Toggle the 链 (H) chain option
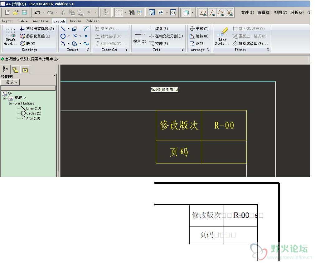Image resolution: width=315 pixels, height=263 pixels. tap(27, 44)
